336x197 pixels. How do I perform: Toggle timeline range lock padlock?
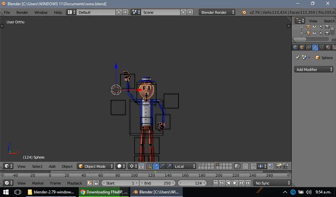coord(96,183)
